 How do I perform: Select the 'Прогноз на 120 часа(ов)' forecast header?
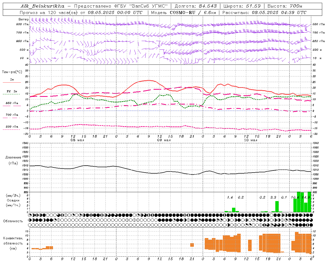coord(49,12)
